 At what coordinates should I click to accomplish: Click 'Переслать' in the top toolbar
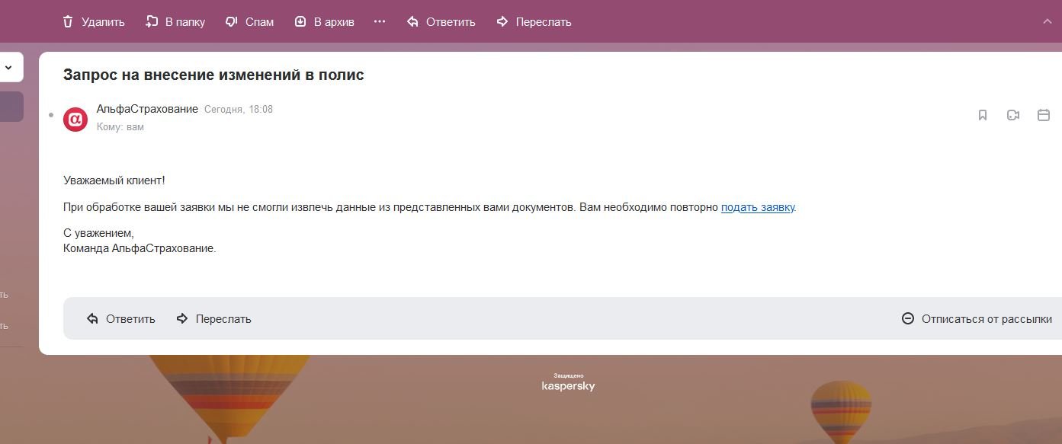click(x=534, y=22)
